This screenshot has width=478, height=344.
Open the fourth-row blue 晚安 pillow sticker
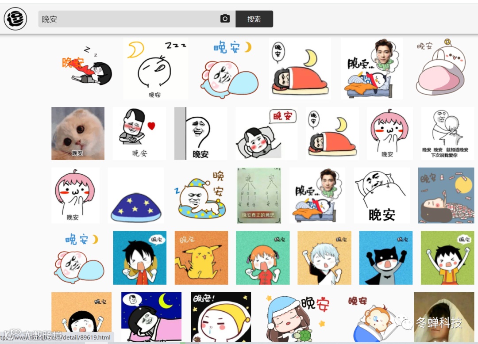pyautogui.click(x=78, y=258)
